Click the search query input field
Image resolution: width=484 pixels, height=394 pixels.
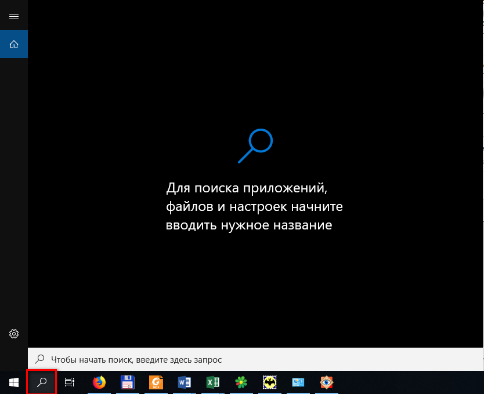point(255,359)
